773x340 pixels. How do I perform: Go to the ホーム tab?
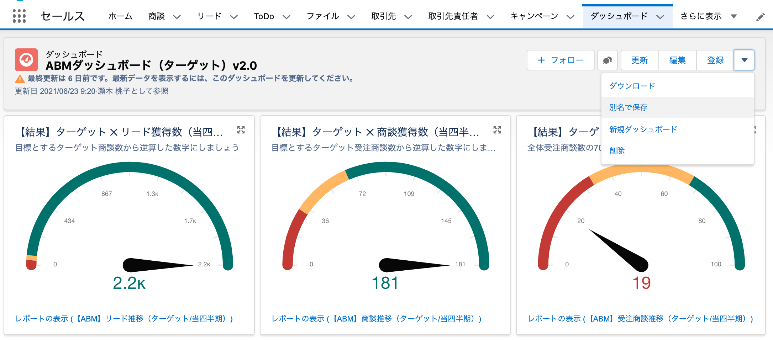[x=120, y=16]
